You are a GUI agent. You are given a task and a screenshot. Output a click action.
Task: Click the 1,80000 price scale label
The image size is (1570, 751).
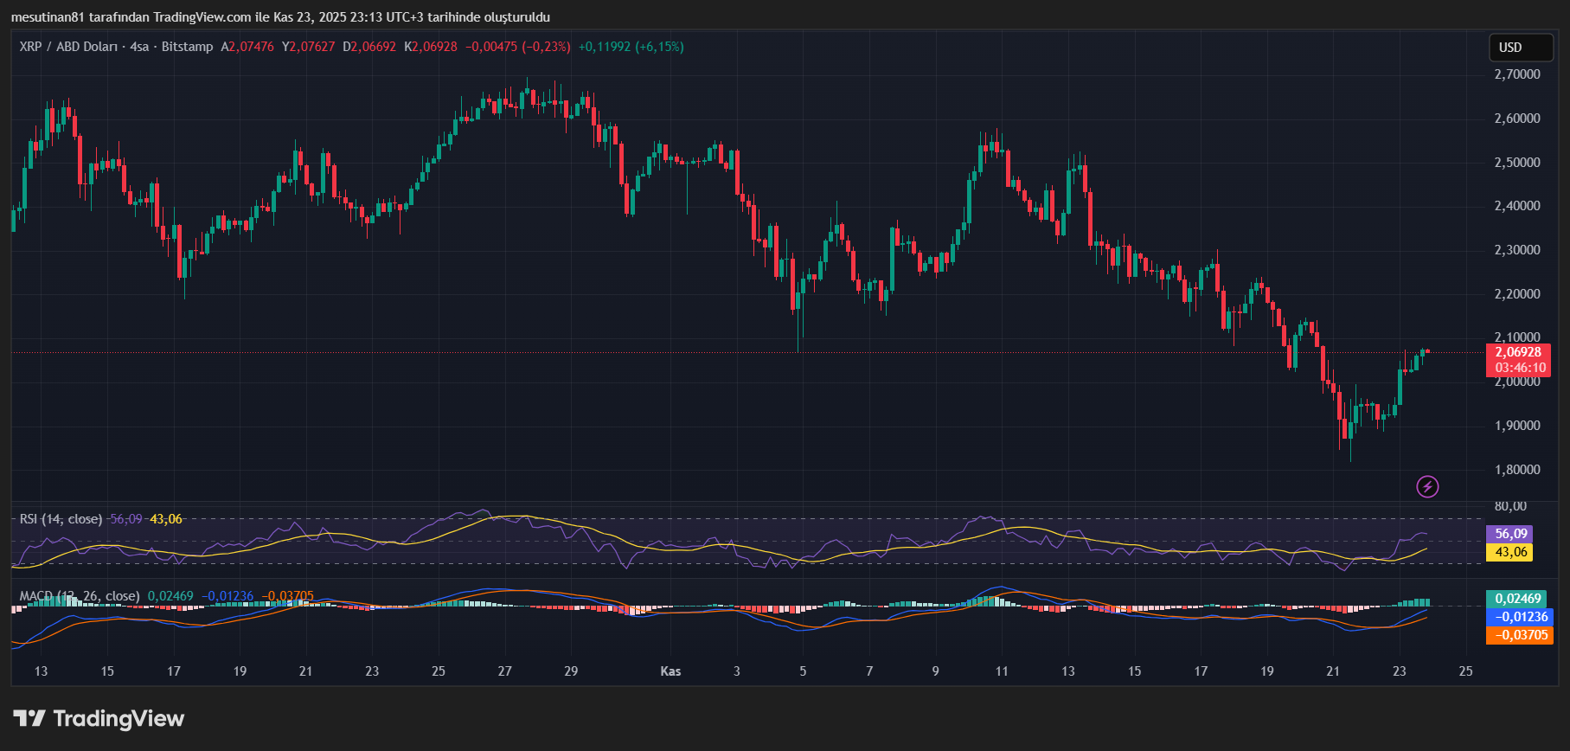[x=1517, y=470]
